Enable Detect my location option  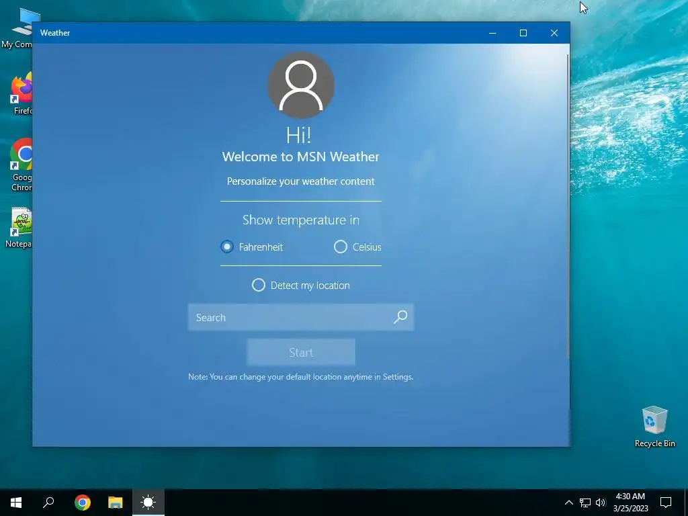click(301, 285)
